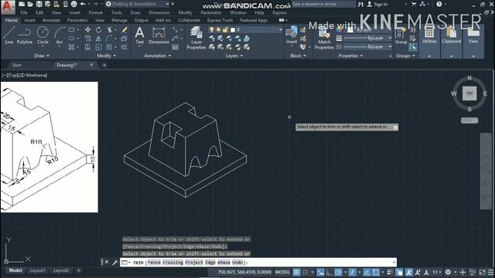The height and width of the screenshot is (278, 495).
Task: Choose the Hatch draw tool
Action: [x=72, y=47]
